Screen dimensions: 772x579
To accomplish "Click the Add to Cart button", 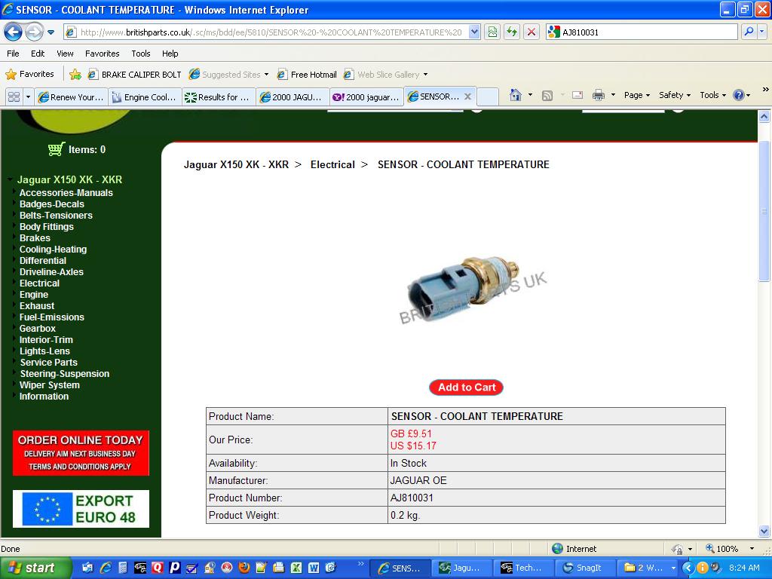I will coord(466,388).
